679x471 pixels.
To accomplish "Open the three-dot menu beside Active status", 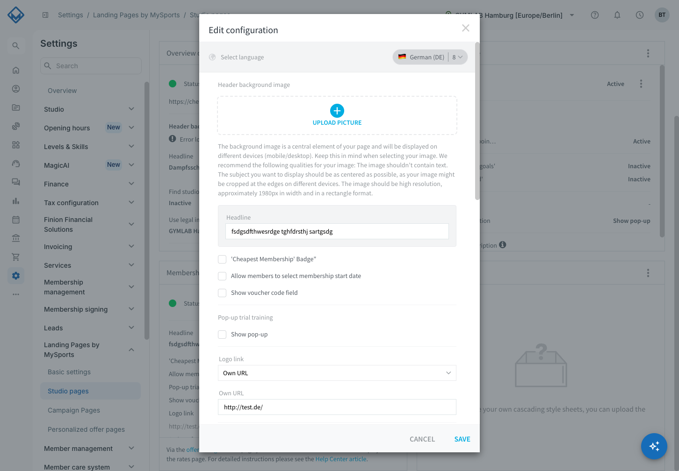I will pyautogui.click(x=641, y=84).
